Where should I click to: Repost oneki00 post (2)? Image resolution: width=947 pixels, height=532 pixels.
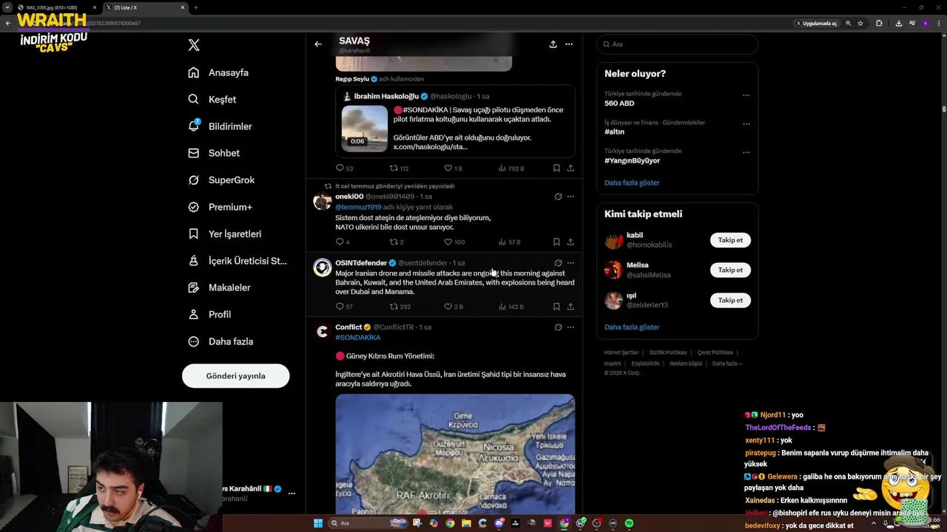click(397, 242)
